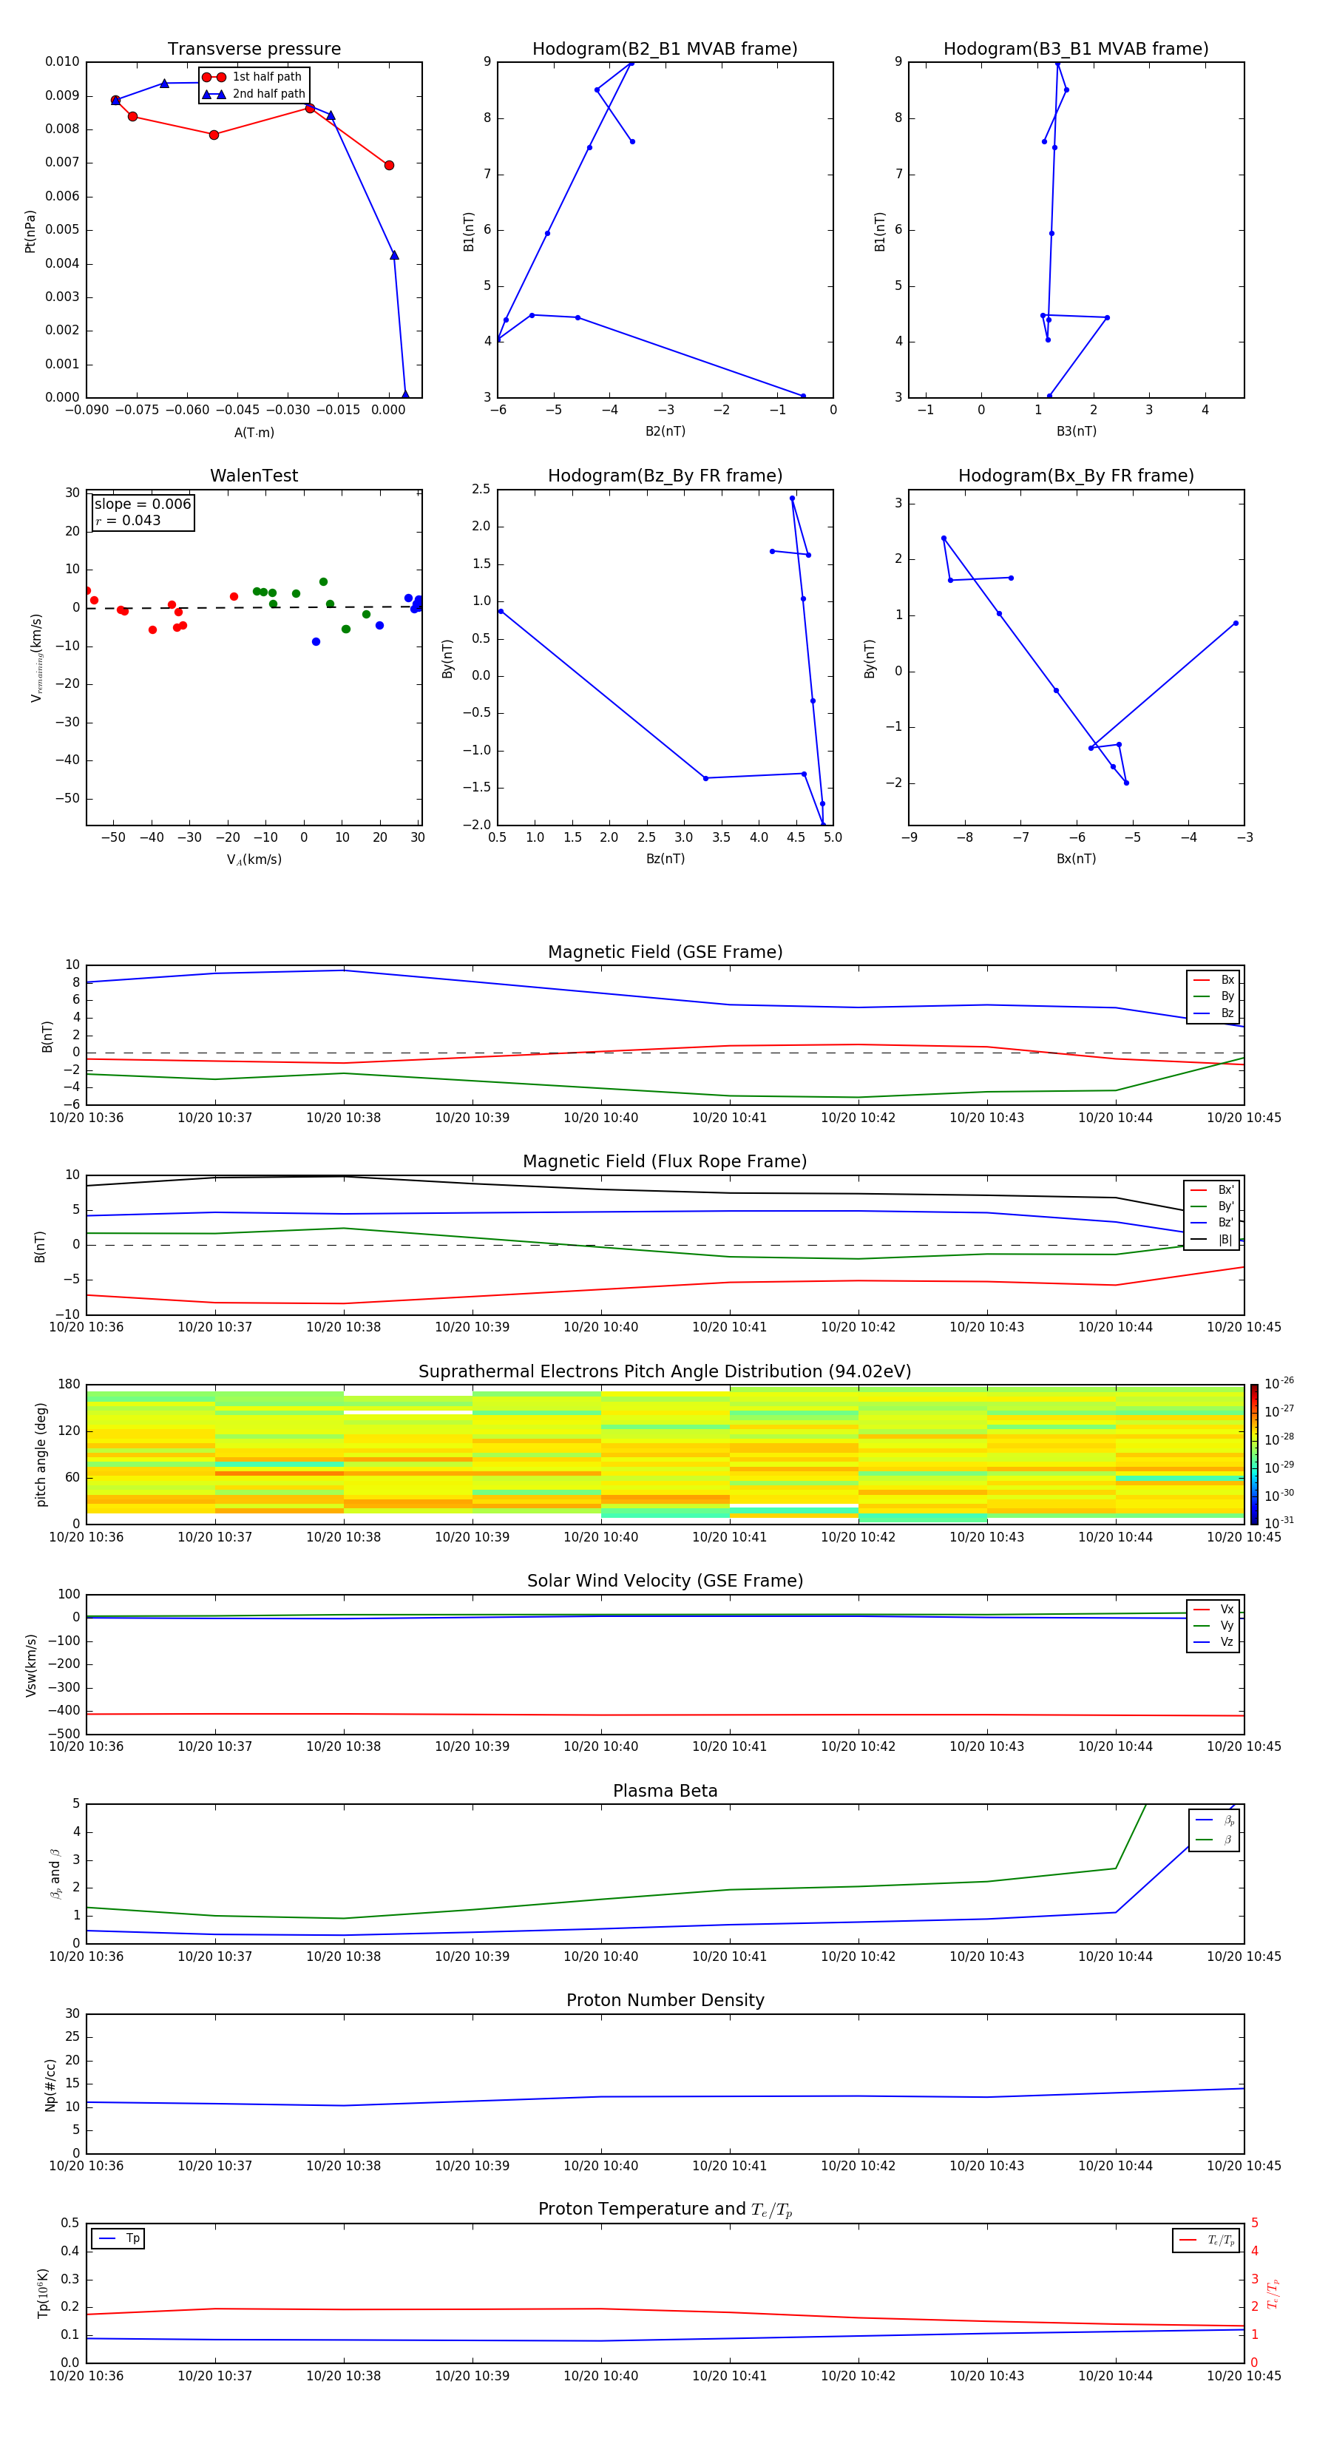
Task: Click the 'Bx(nT)' x-axis label
Action: [x=1076, y=860]
